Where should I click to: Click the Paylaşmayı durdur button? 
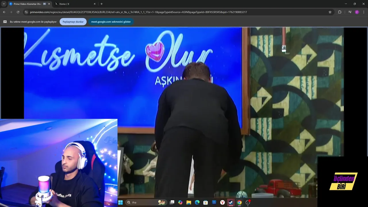73,22
